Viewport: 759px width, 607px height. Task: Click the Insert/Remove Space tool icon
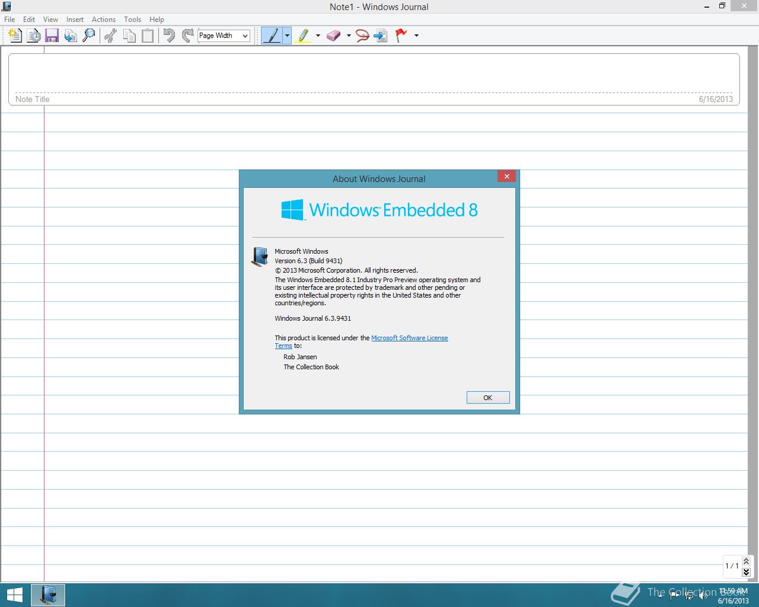coord(381,36)
